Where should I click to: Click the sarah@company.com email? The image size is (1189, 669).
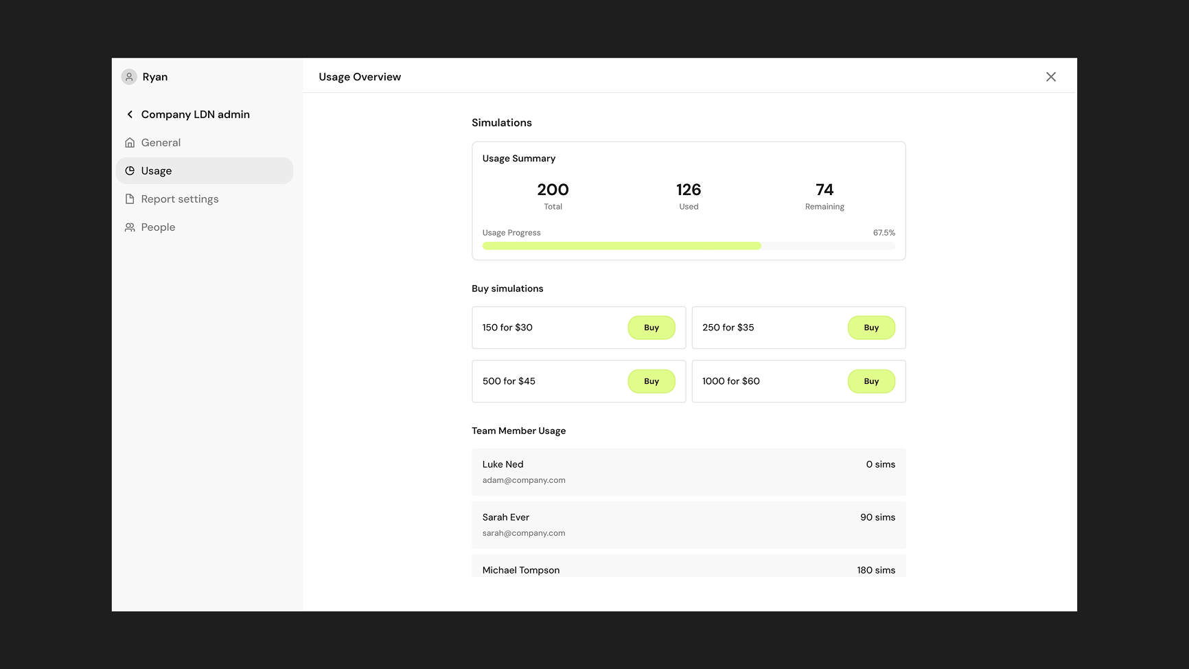524,533
